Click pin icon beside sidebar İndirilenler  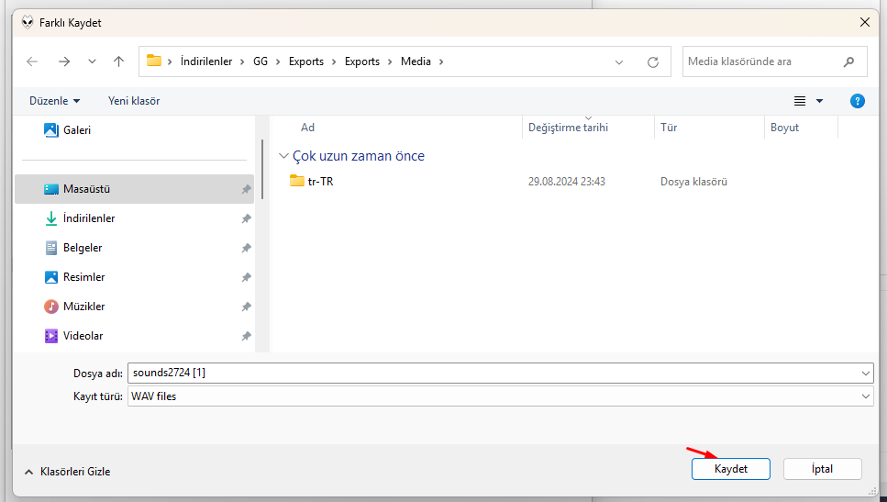(246, 219)
